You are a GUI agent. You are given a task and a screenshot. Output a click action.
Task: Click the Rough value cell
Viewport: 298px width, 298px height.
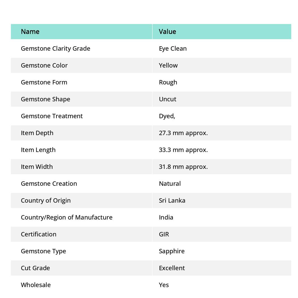pos(168,82)
